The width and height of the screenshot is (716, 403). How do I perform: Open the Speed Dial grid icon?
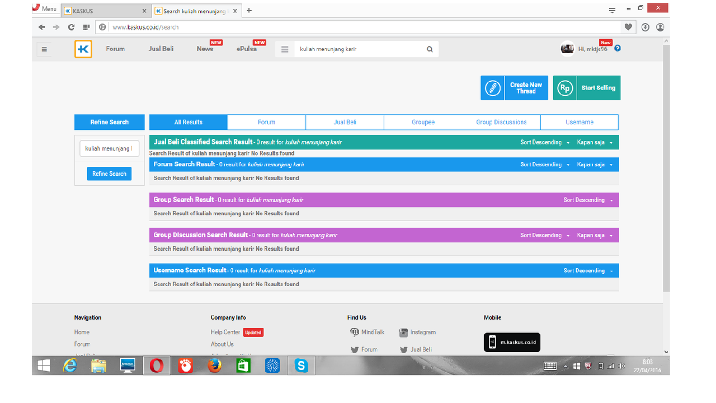pos(86,27)
